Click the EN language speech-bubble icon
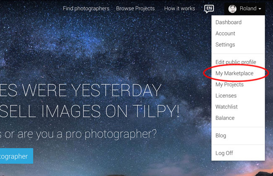 209,9
